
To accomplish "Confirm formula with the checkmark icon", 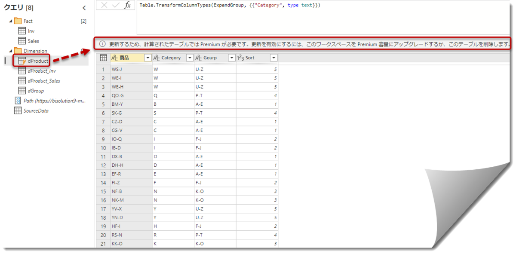I will 115,6.
